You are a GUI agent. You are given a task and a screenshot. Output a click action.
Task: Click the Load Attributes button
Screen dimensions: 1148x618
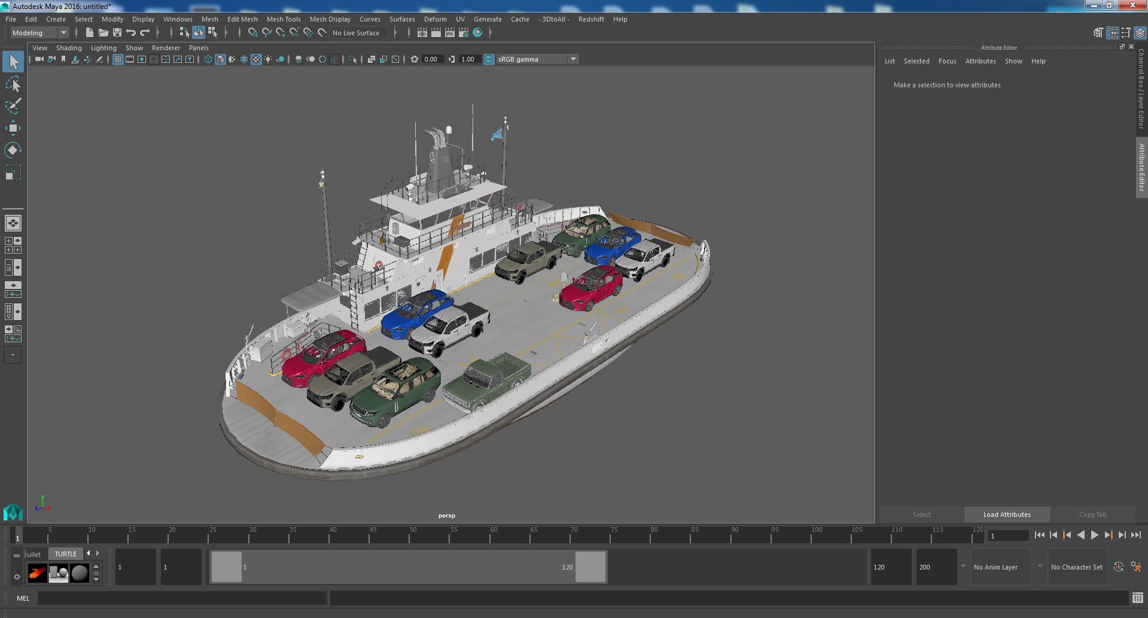(1007, 515)
